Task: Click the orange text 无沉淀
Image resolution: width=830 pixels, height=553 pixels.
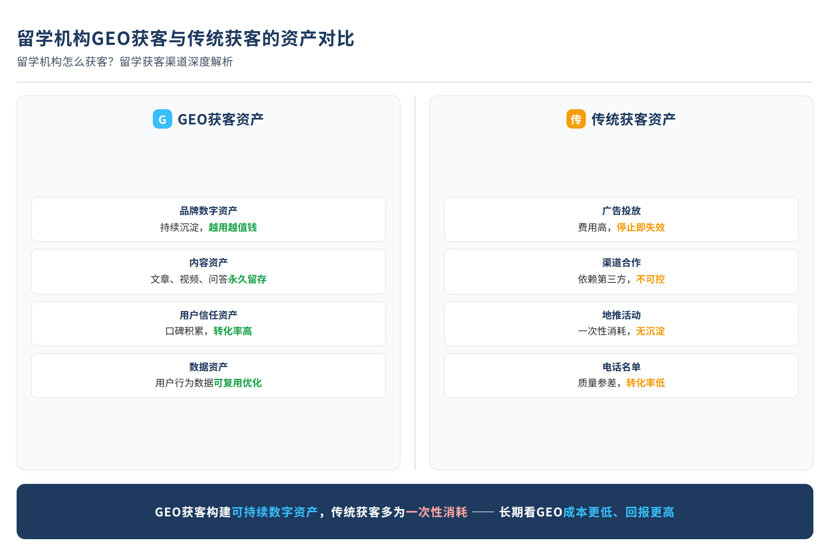Action: [x=651, y=331]
